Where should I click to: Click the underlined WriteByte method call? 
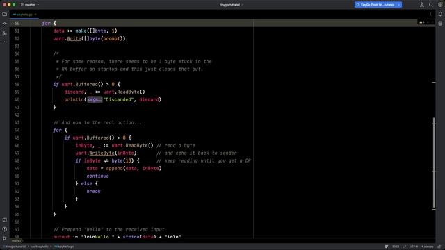click(102, 153)
